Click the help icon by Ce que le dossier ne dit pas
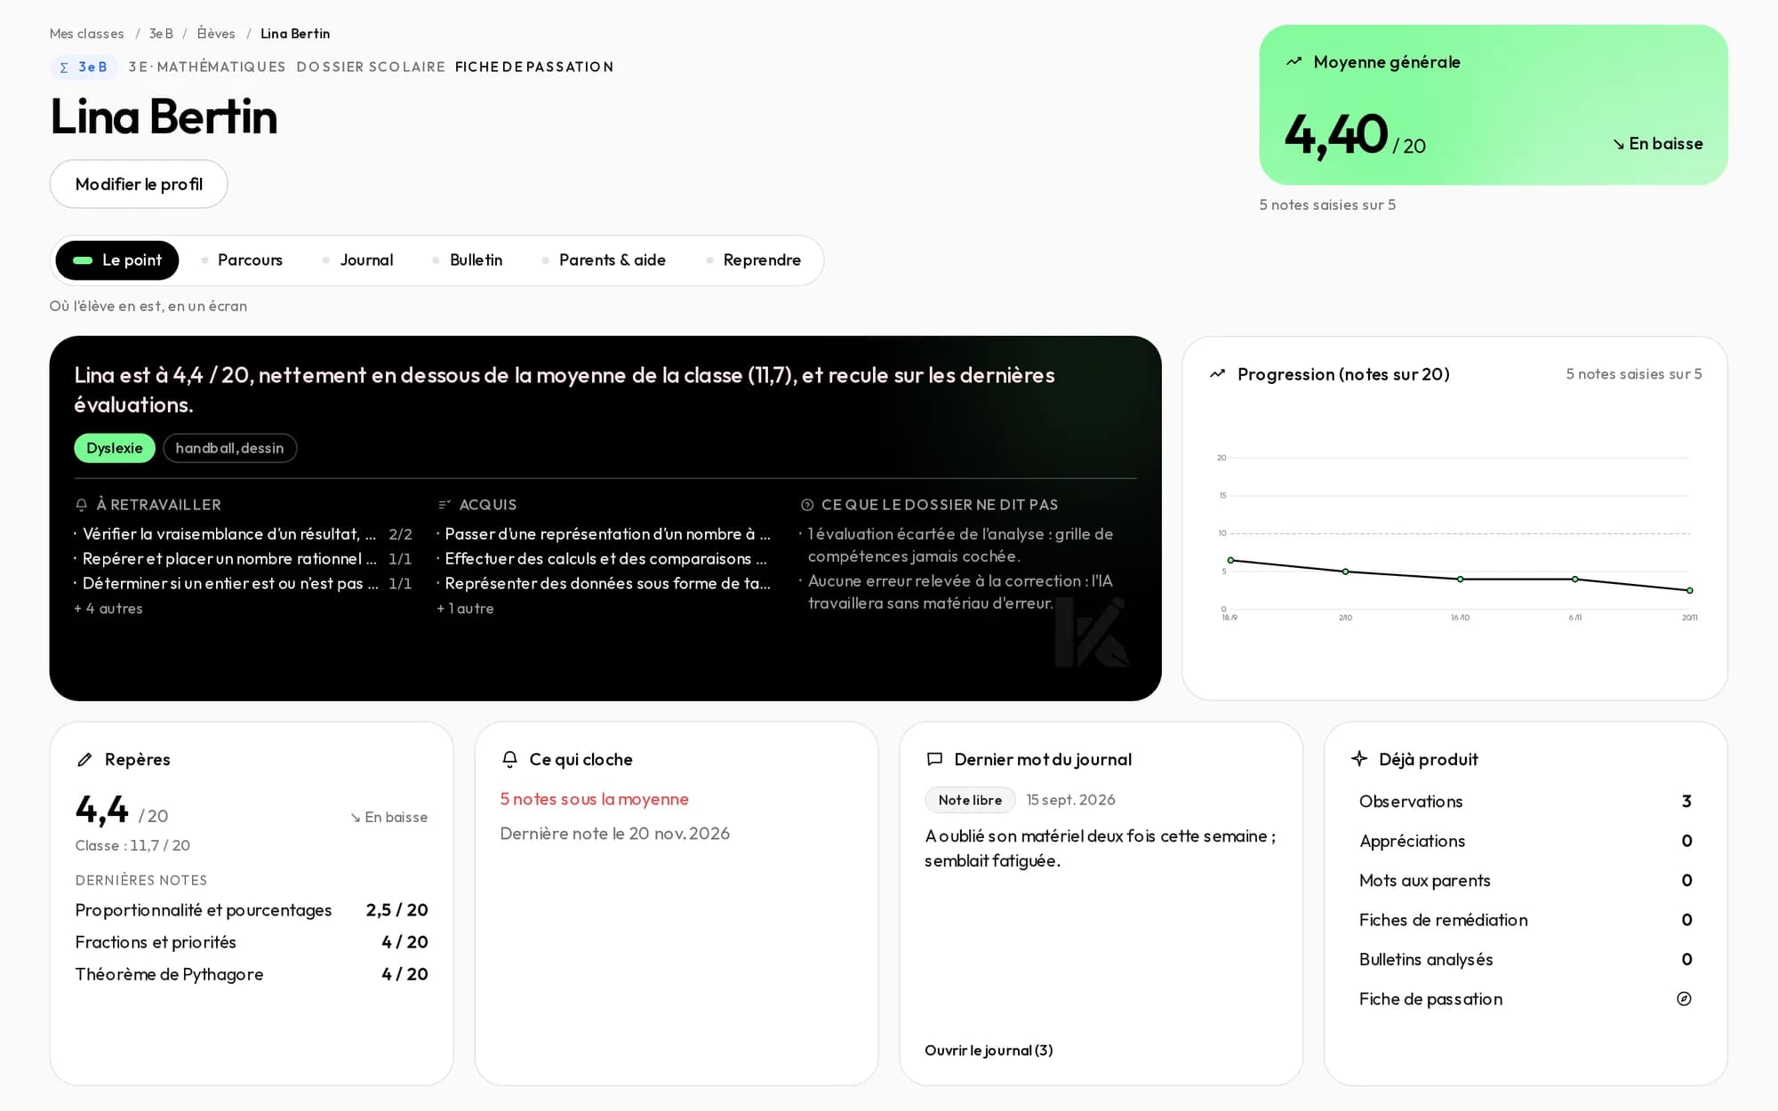 807,505
